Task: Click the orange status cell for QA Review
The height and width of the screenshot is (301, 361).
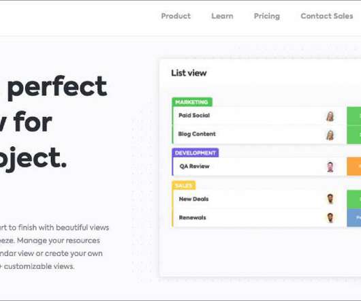Action: (354, 167)
